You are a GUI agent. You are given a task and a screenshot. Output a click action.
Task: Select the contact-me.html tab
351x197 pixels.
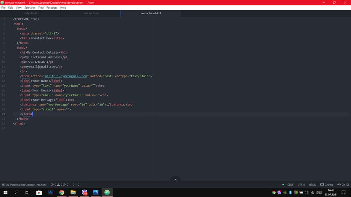pos(151,13)
